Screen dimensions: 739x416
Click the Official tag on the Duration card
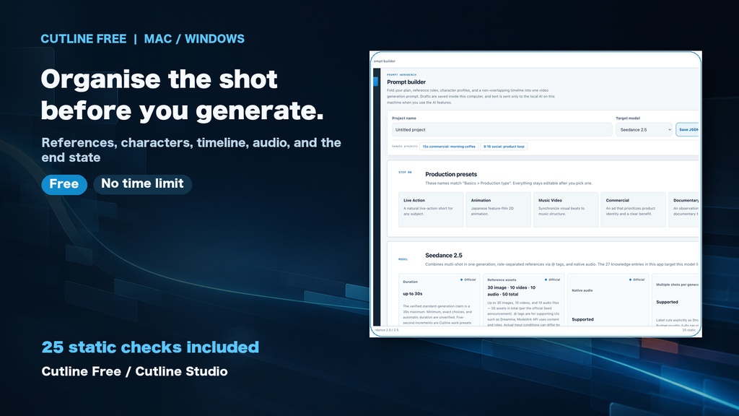click(x=468, y=279)
